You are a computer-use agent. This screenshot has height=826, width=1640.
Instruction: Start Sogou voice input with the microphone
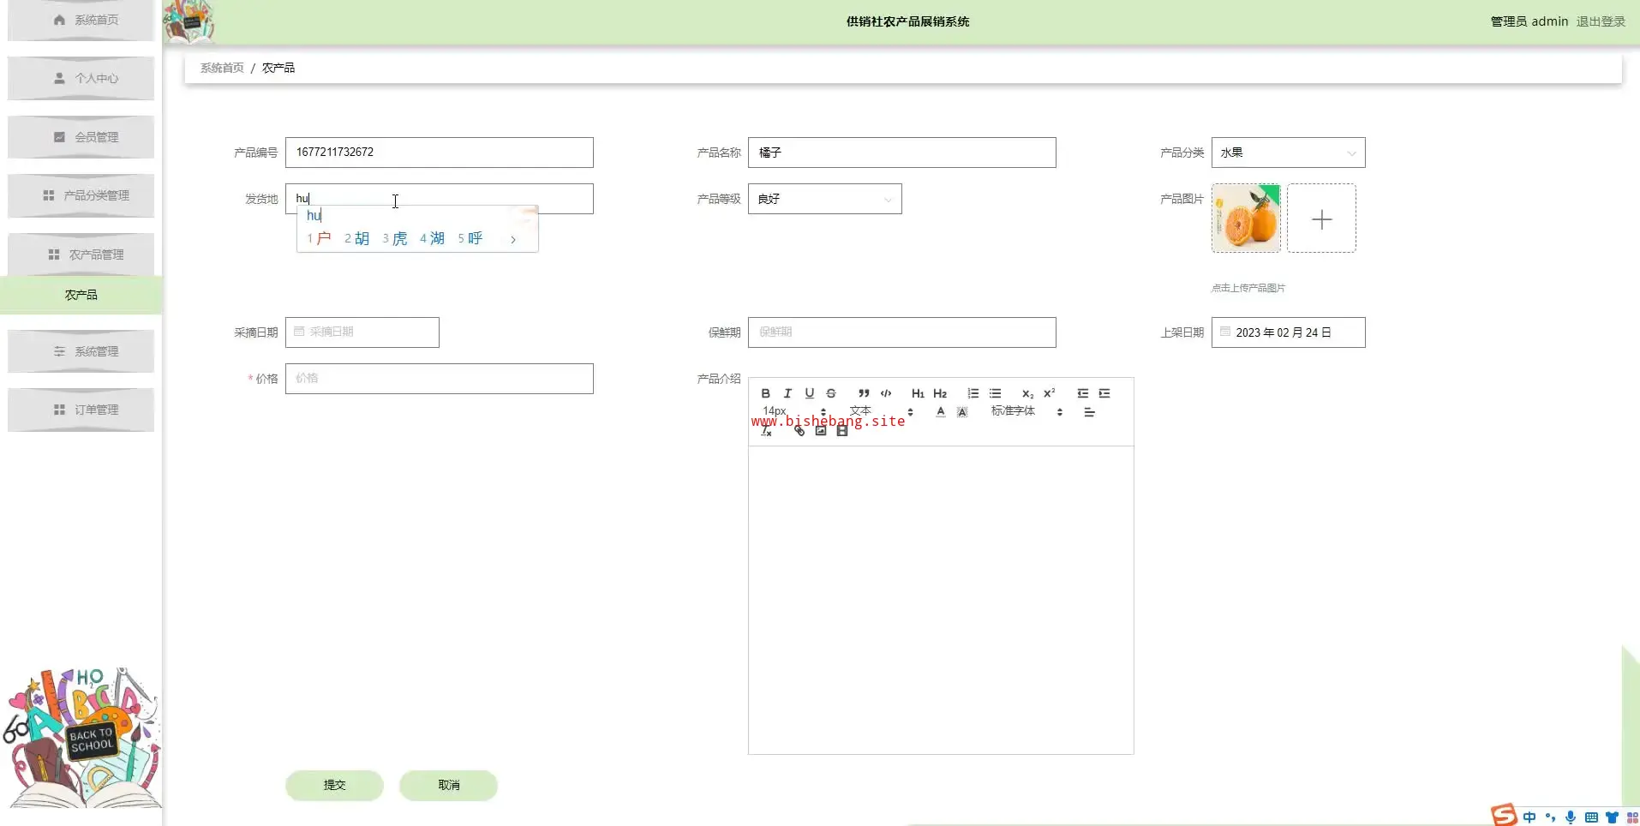coord(1571,817)
